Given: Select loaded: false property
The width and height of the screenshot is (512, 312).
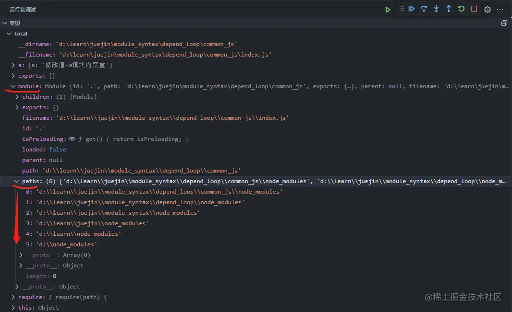Looking at the screenshot, I should (256, 150).
